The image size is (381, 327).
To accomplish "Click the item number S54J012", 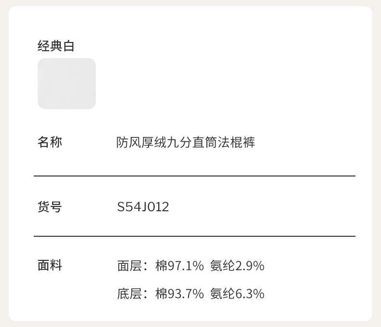I will click(143, 207).
